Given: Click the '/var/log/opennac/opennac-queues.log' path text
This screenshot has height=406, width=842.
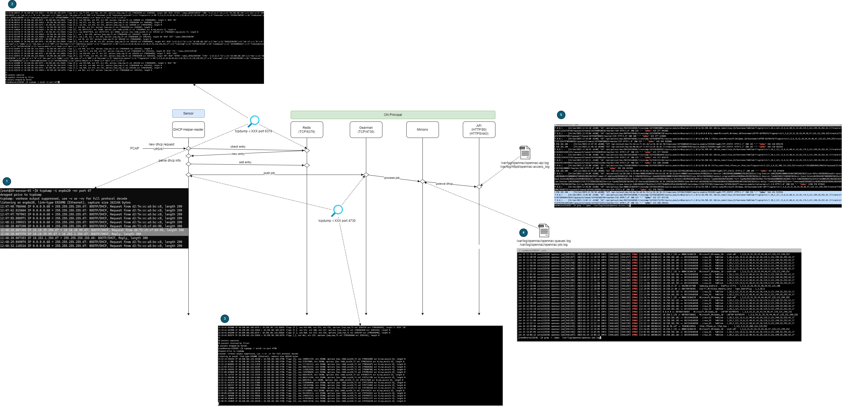Looking at the screenshot, I should coord(544,241).
